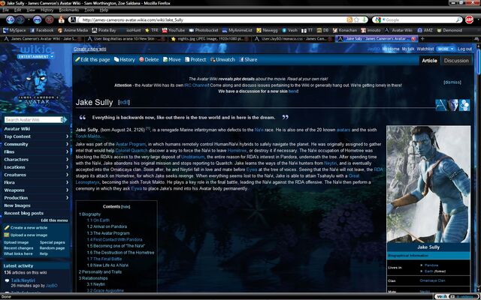Click the Adblock stop-sign icon
The height and width of the screenshot is (300, 481).
[x=469, y=20]
